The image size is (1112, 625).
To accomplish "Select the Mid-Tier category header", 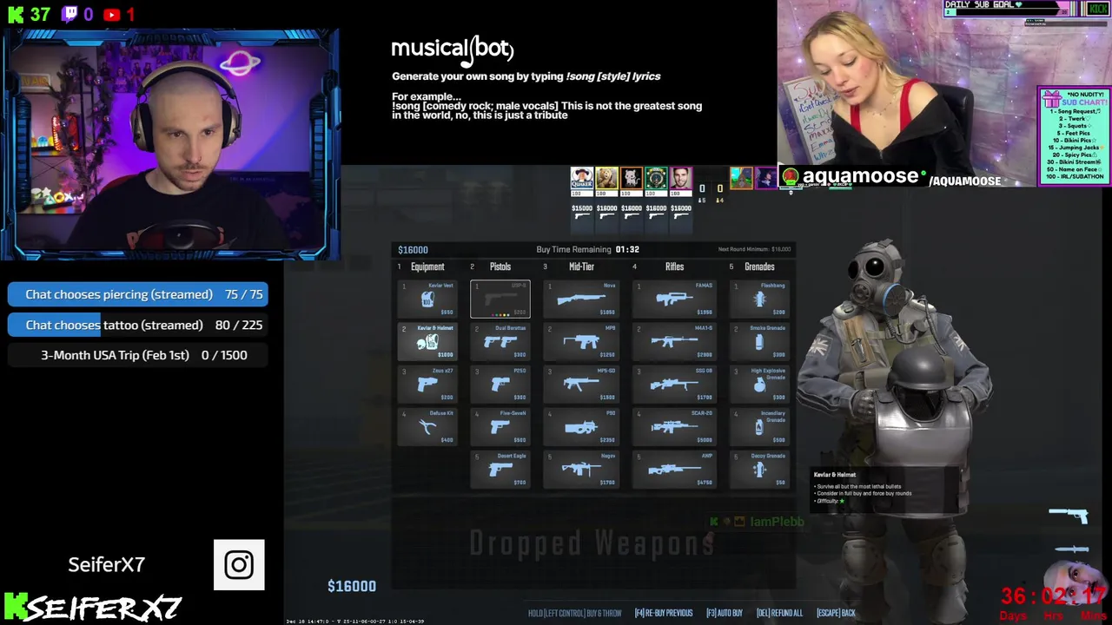I will coord(581,266).
